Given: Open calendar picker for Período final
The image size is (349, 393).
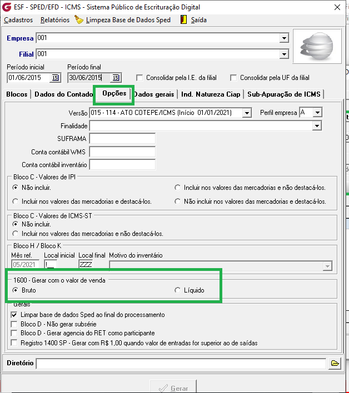Looking at the screenshot, I should click(x=116, y=78).
